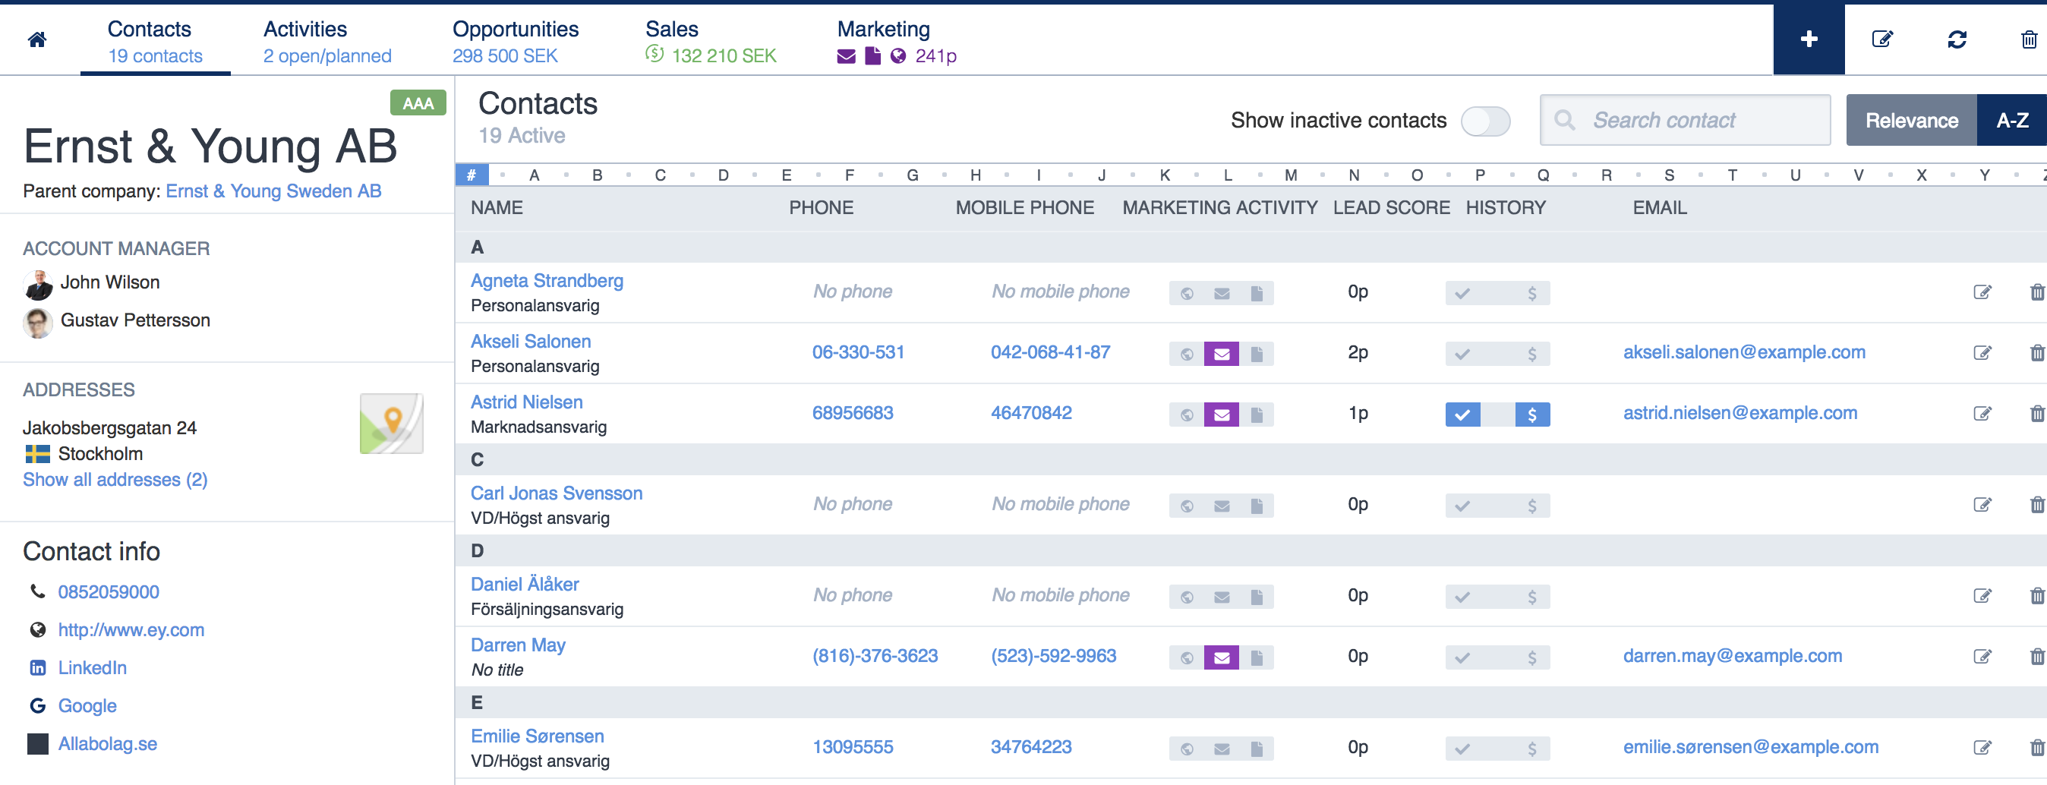This screenshot has height=785, width=2047.
Task: Open the edit company pencil icon in top bar
Action: [1882, 39]
